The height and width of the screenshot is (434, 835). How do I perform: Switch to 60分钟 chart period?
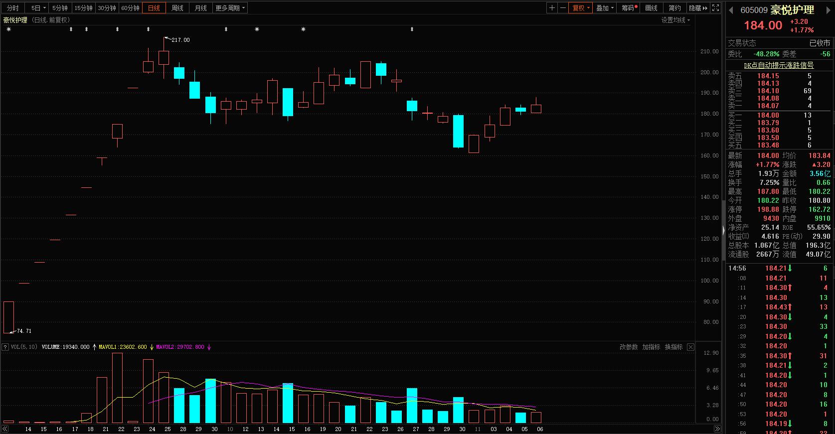click(x=130, y=8)
